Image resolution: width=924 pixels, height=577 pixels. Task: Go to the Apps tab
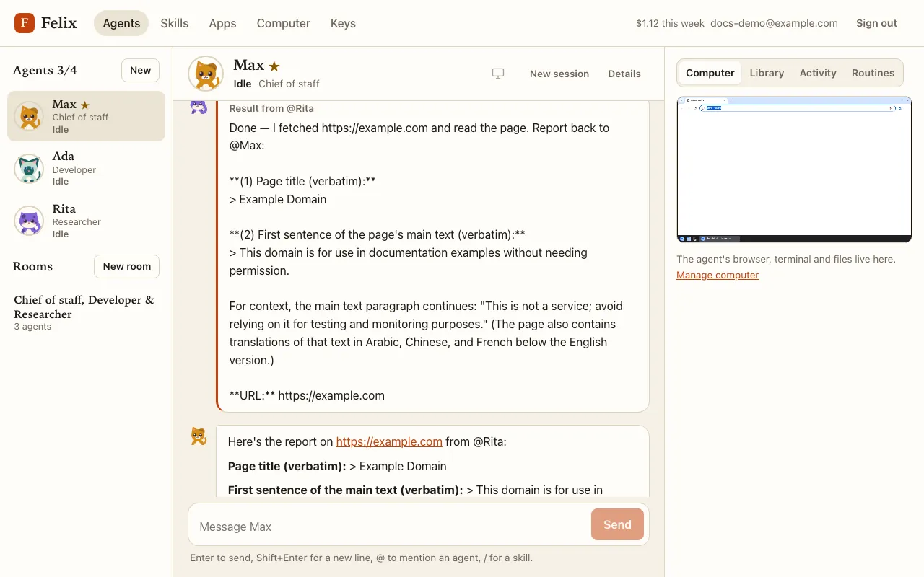coord(222,23)
